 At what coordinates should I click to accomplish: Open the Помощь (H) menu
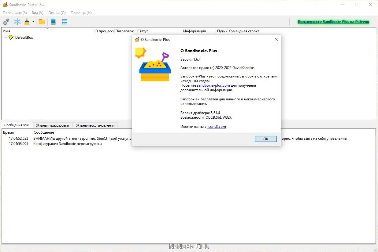[81, 13]
